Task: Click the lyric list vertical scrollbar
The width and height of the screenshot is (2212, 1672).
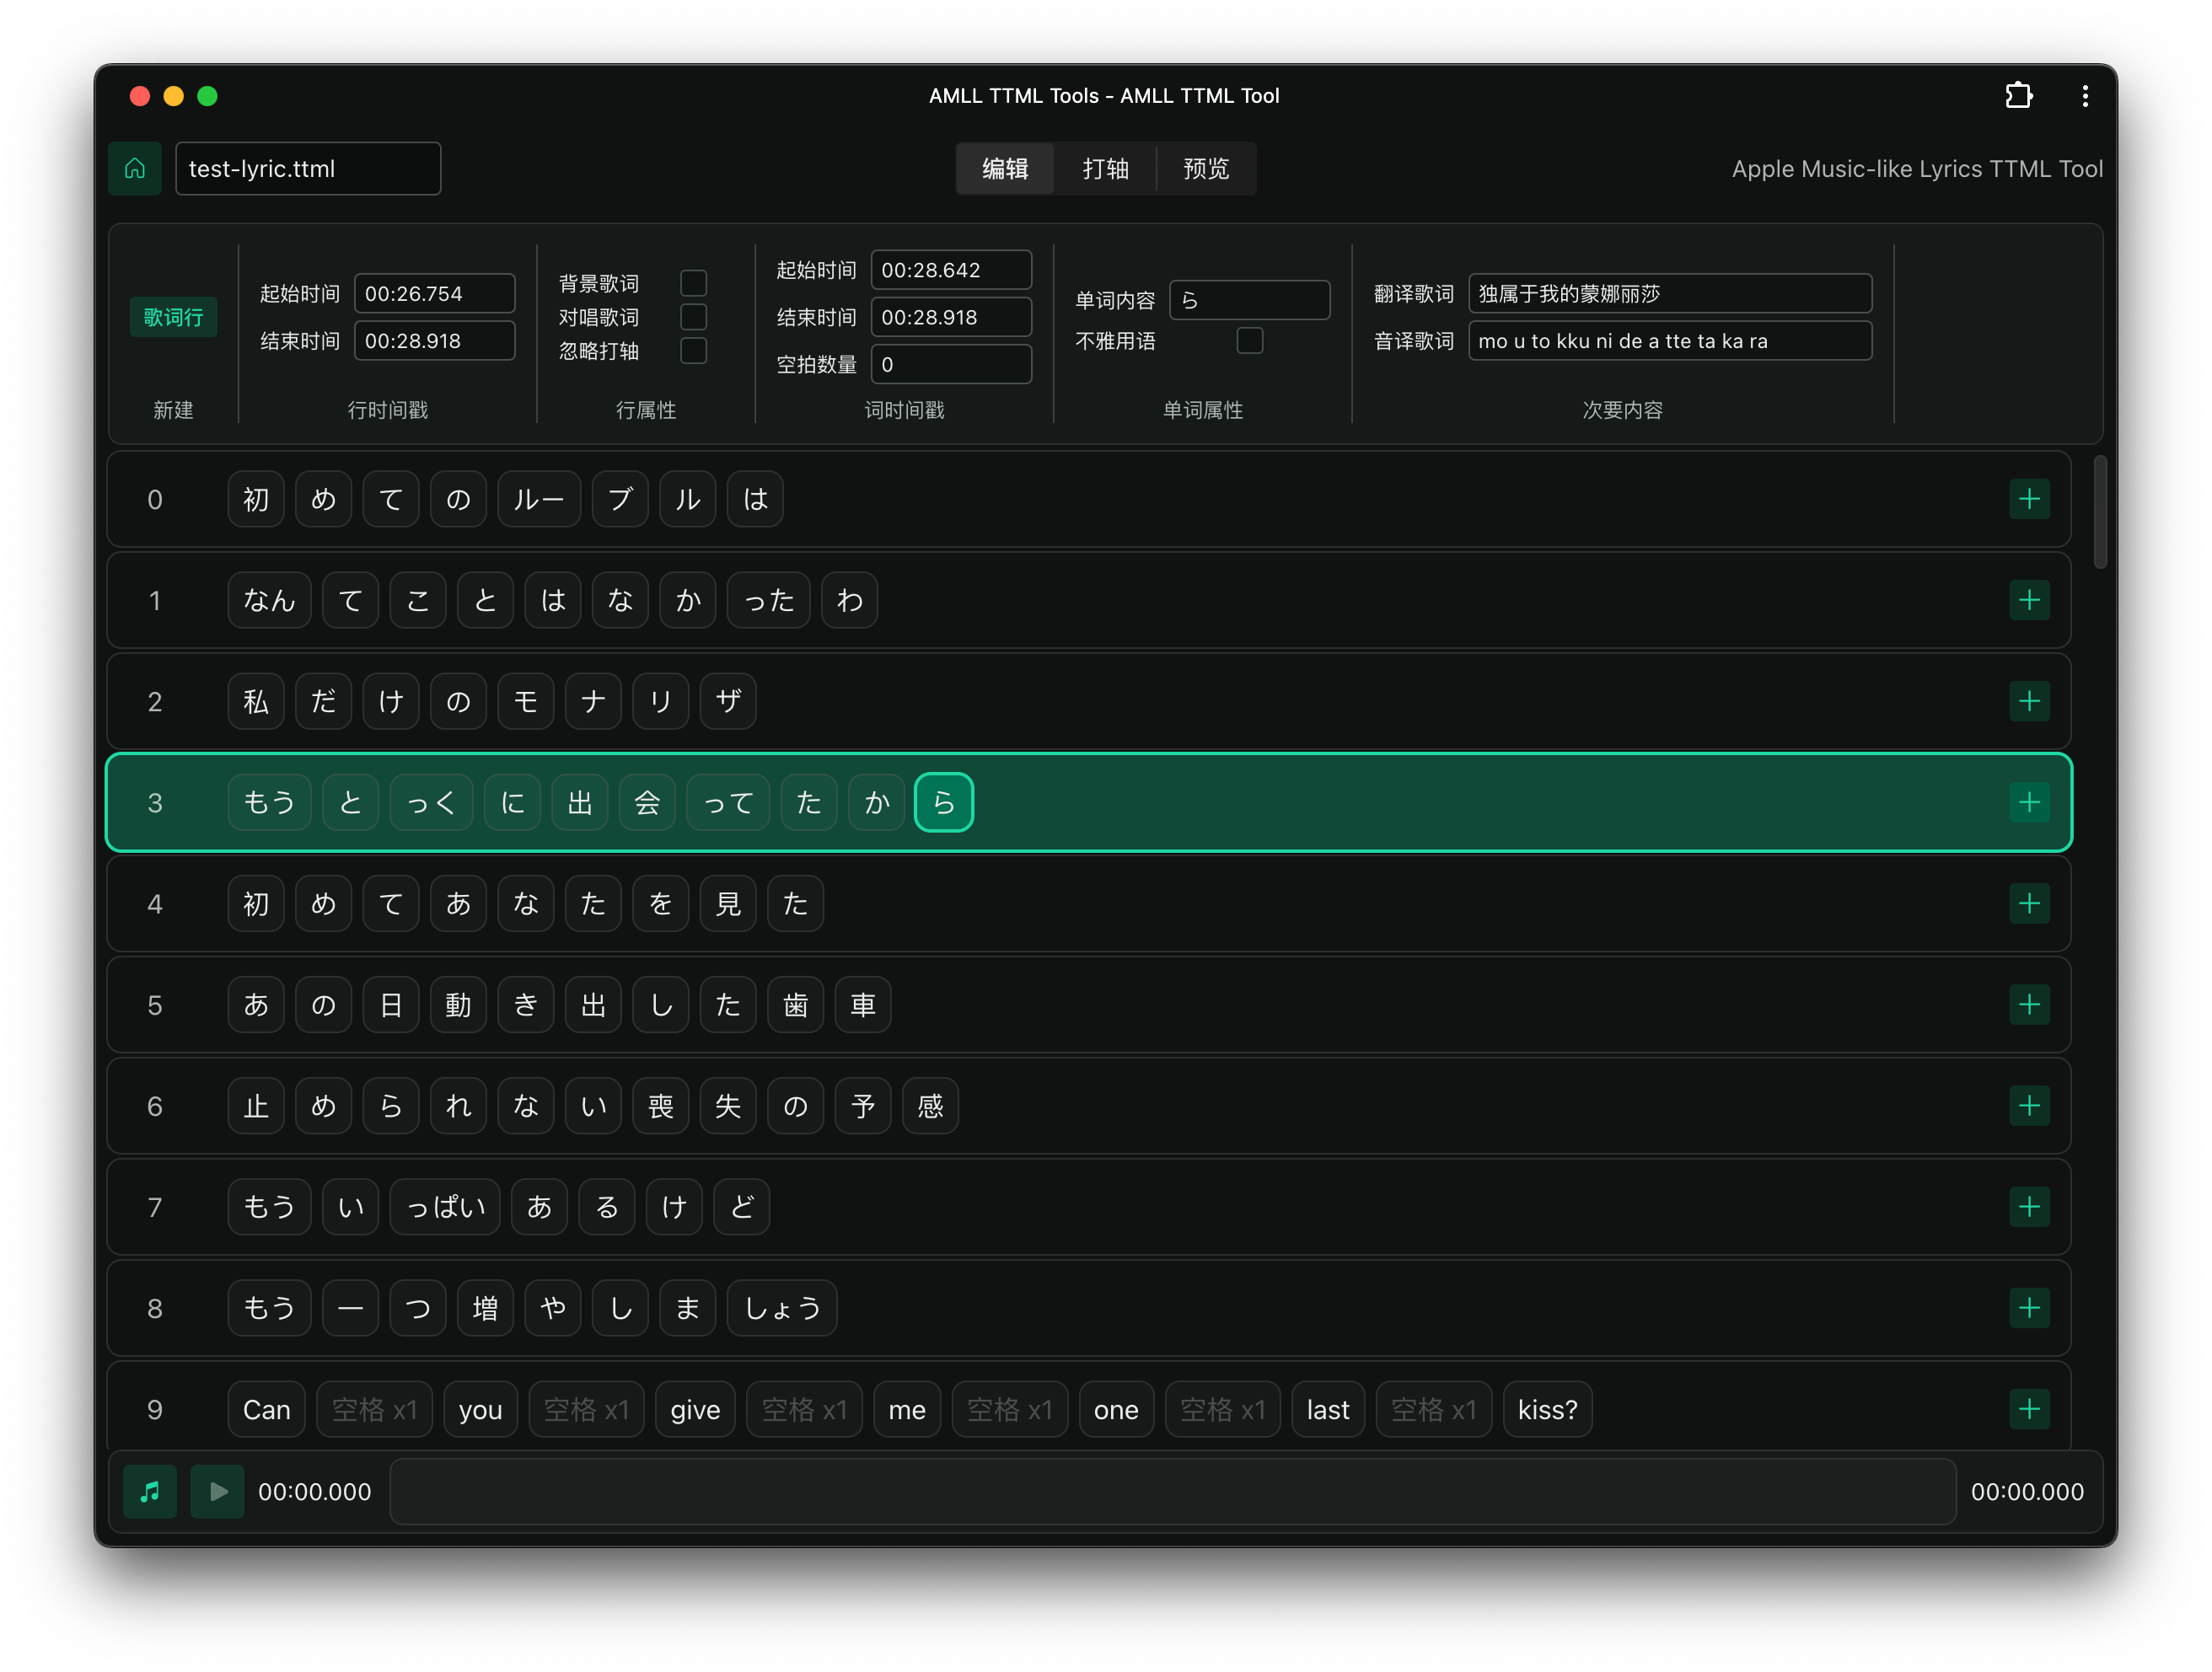Action: click(x=2099, y=512)
